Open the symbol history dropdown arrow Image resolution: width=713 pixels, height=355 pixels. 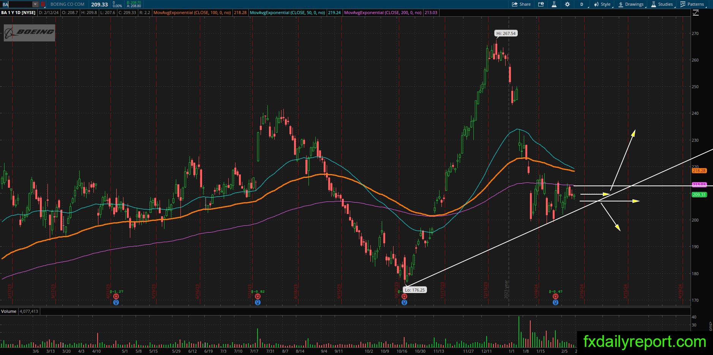pyautogui.click(x=35, y=4)
